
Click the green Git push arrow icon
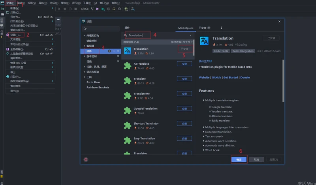tap(103, 9)
